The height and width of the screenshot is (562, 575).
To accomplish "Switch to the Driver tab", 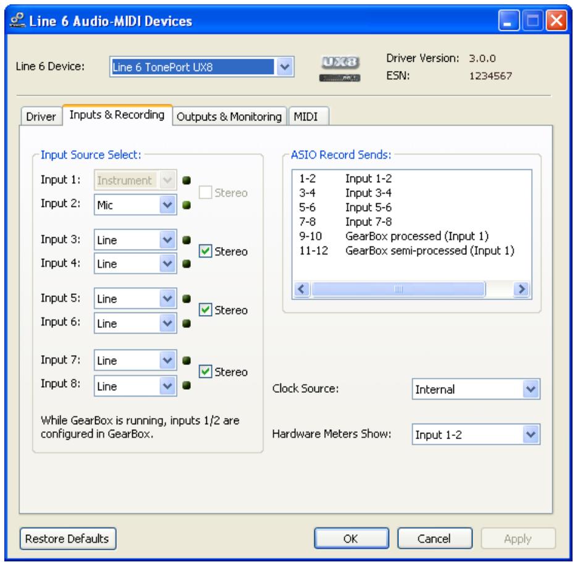I will point(41,117).
